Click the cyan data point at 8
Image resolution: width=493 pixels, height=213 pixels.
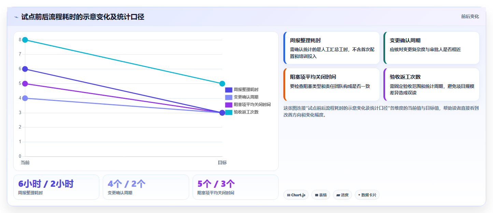coord(25,40)
